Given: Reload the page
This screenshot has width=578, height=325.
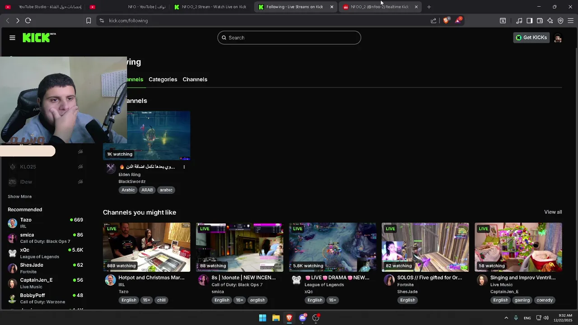Looking at the screenshot, I should [28, 20].
